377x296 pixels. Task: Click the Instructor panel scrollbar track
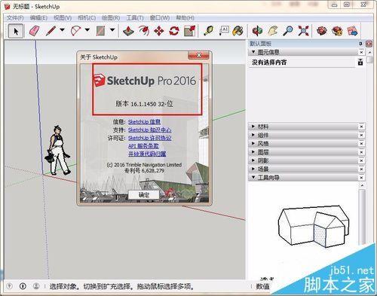(x=362, y=216)
